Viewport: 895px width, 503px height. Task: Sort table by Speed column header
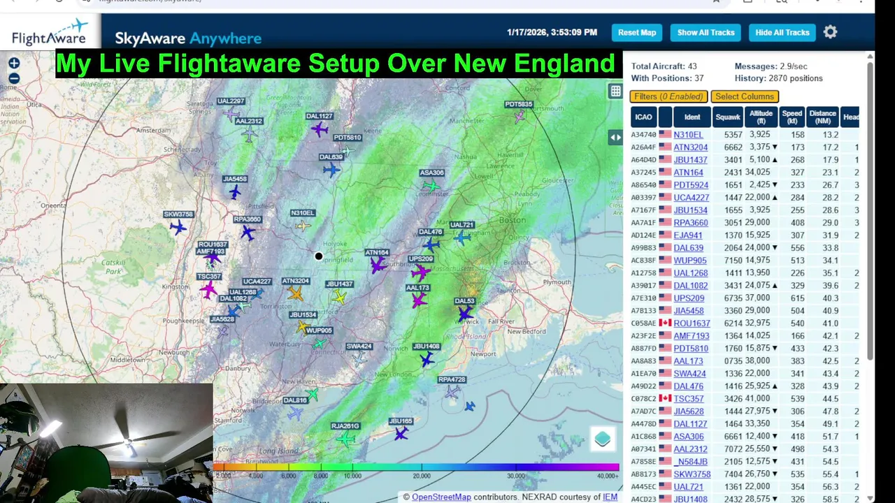[x=792, y=117]
